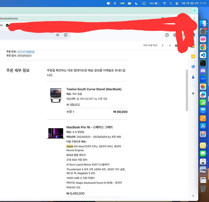This screenshot has width=209, height=202.
Task: Open Control Center in menu bar
Action: pos(177,3)
